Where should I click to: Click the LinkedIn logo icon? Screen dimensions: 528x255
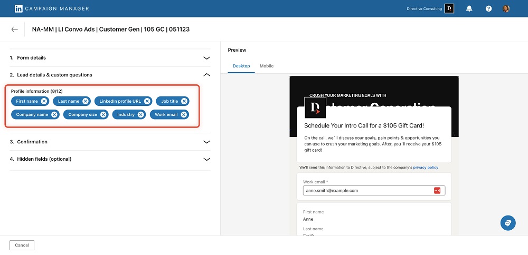click(x=18, y=9)
